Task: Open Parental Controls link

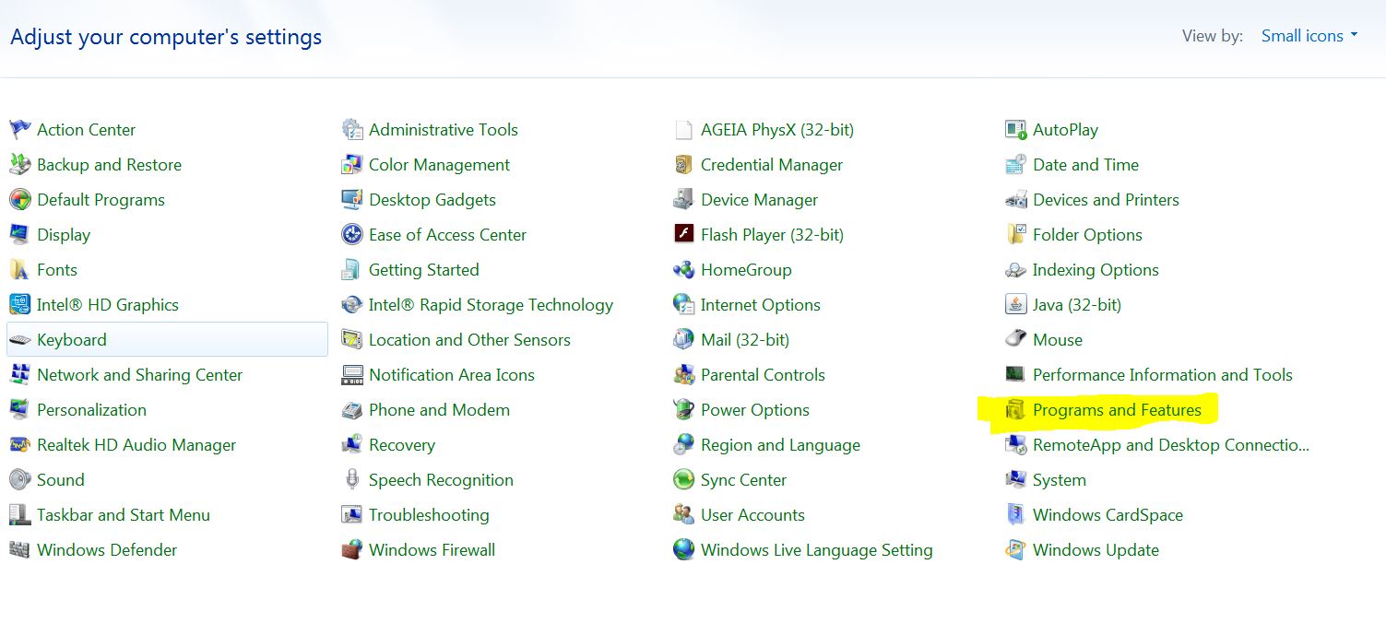Action: tap(763, 375)
